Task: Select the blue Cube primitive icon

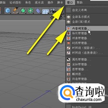Action: (x=8, y=11)
